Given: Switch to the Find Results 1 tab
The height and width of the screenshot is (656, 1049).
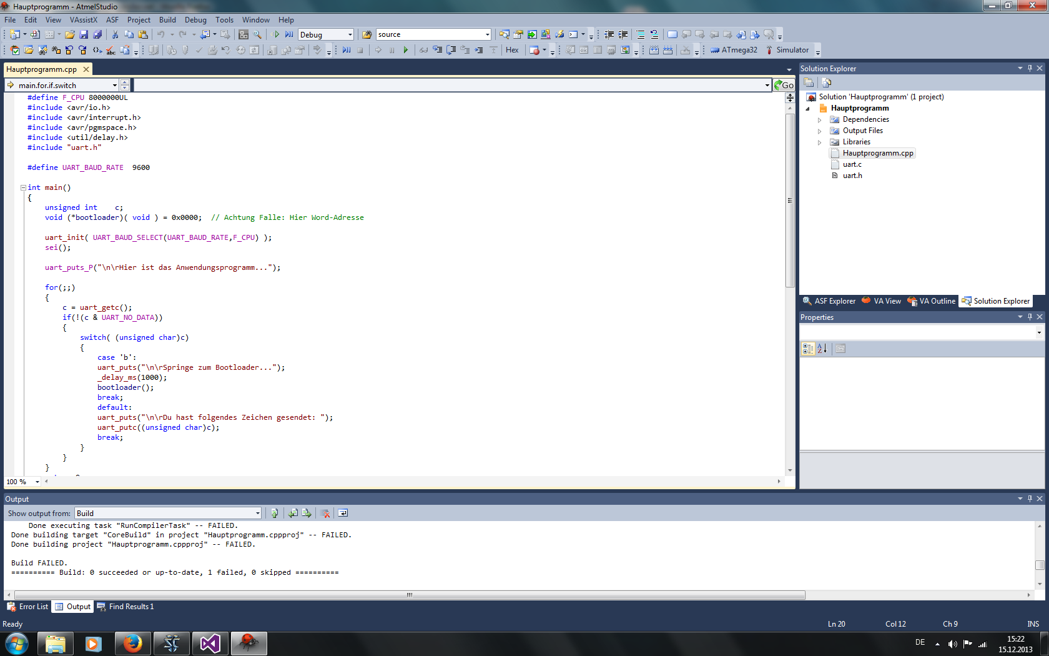Looking at the screenshot, I should coord(126,607).
